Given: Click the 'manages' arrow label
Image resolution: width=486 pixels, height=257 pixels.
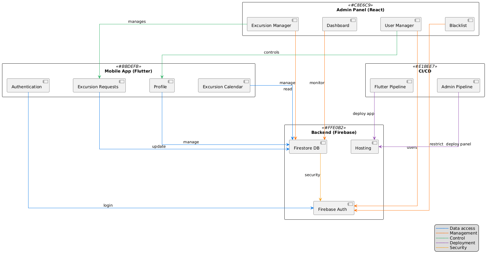Looking at the screenshot, I should [137, 22].
